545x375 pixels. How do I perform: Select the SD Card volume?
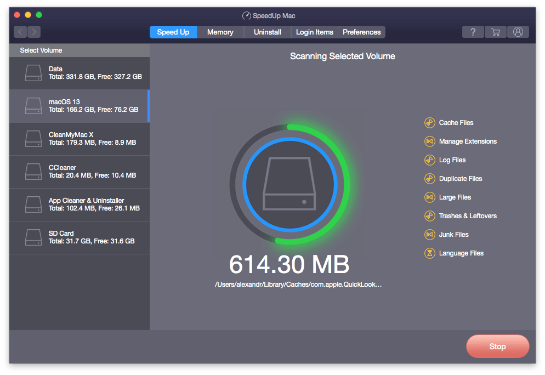tap(80, 237)
